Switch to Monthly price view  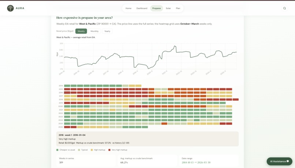coord(94,31)
